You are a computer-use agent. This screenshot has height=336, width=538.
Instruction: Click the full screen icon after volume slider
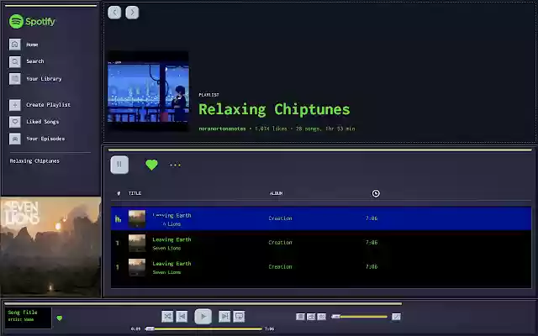coord(396,317)
